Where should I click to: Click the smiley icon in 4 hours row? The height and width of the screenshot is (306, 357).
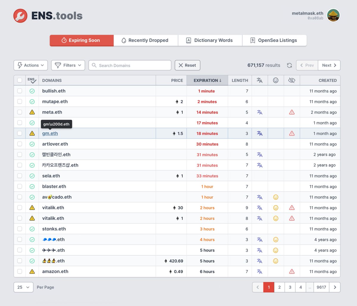coord(276,240)
